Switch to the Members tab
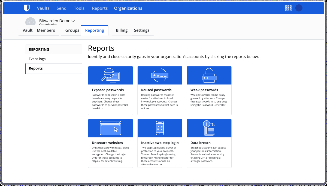 pyautogui.click(x=46, y=30)
